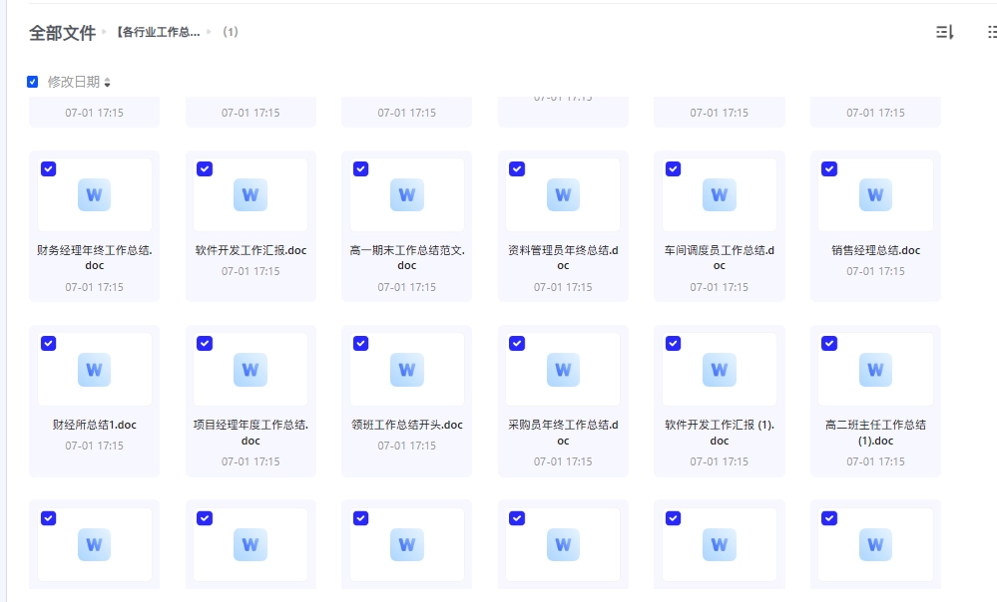Click the date under 领班工作总结开头.doc
This screenshot has width=997, height=602.
[x=407, y=446]
